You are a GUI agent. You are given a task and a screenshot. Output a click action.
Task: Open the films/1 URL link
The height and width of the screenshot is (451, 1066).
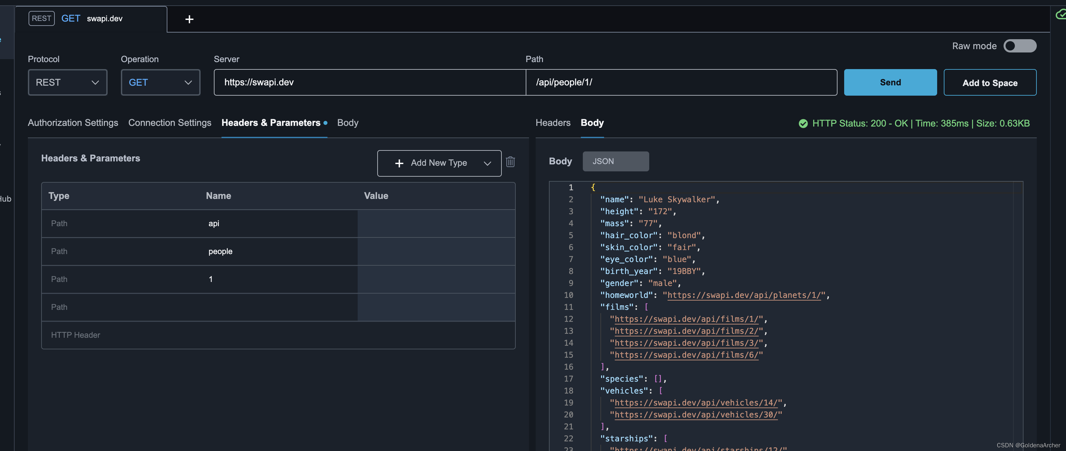(686, 319)
